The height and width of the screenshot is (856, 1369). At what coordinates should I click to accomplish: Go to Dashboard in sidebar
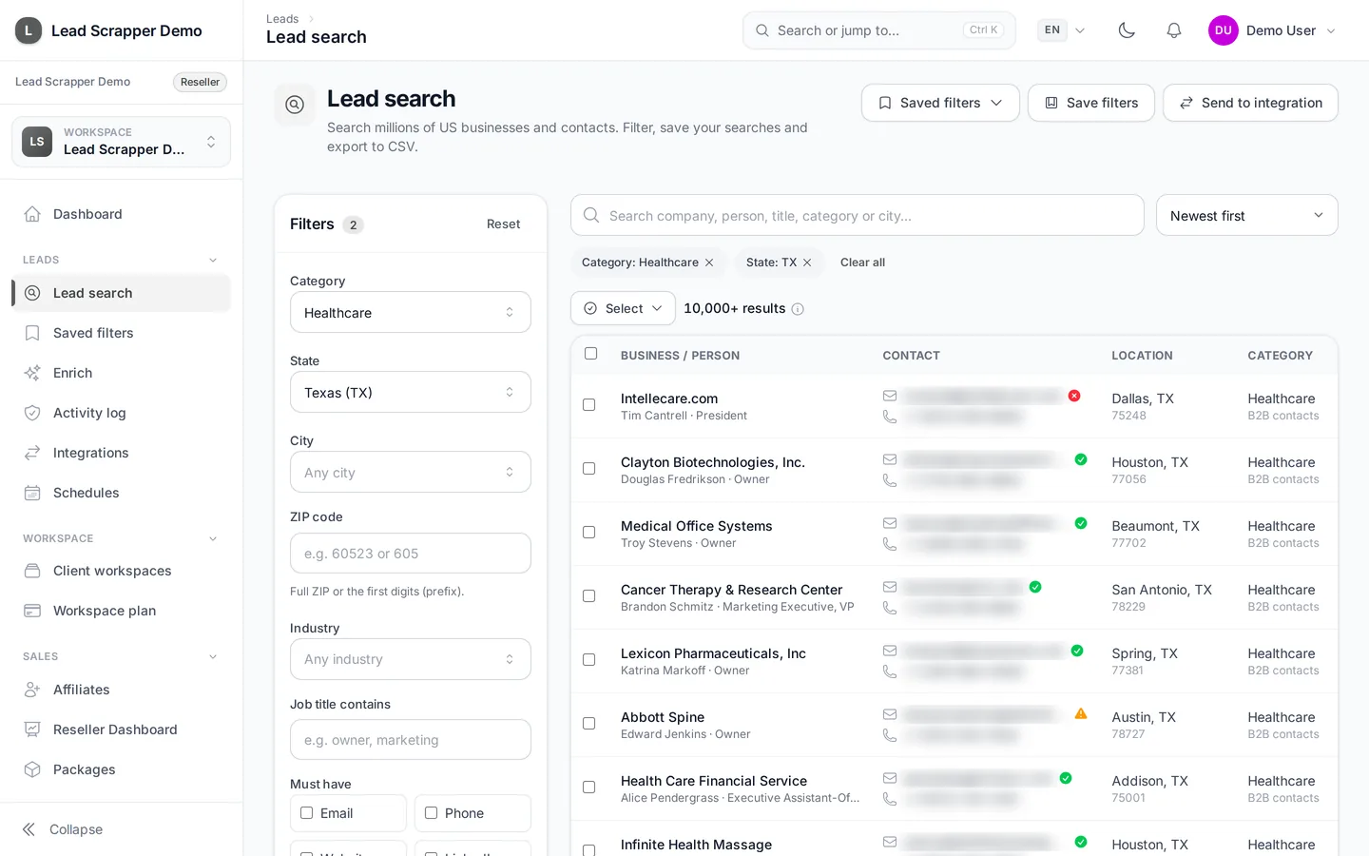click(x=121, y=214)
